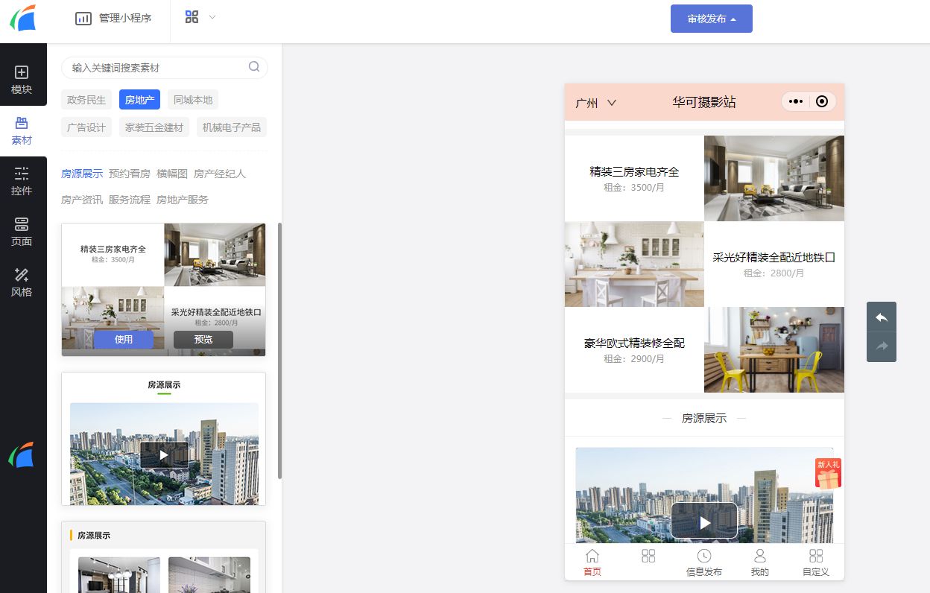The image size is (930, 593).
Task: Click the logo in the lower sidebar
Action: pyautogui.click(x=22, y=454)
